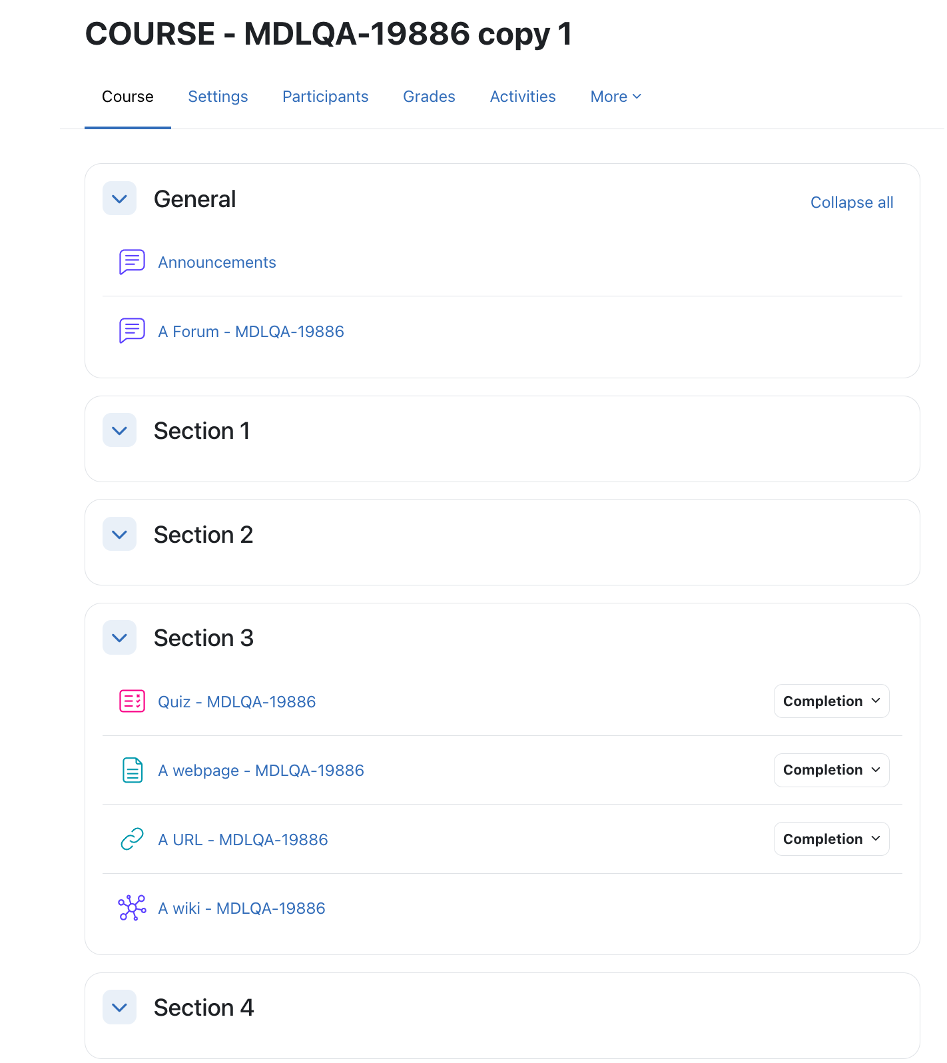Click the wiki activity icon
The image size is (947, 1063).
(x=132, y=908)
